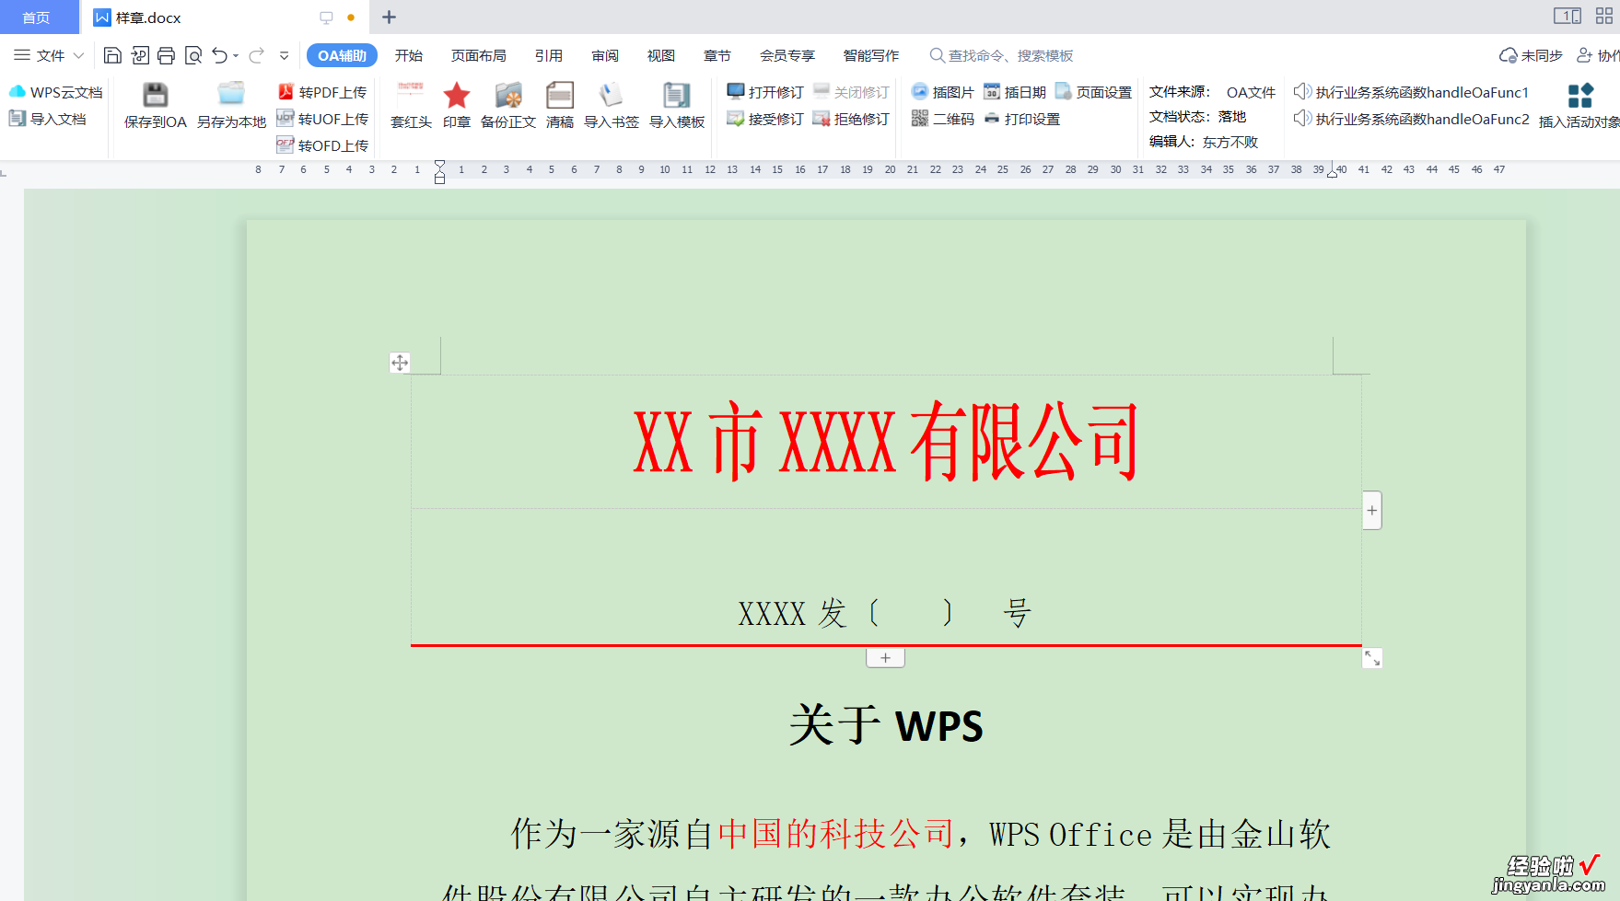Apply red header with 套红头
The width and height of the screenshot is (1620, 901).
coord(411,106)
